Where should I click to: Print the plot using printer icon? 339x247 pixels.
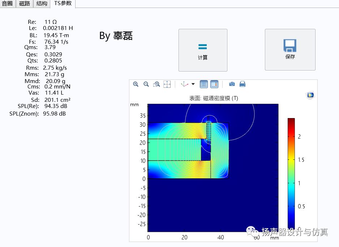pos(243,84)
